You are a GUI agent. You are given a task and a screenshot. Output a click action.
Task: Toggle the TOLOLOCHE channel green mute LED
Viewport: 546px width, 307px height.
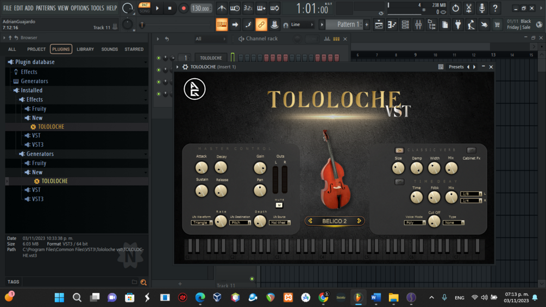pyautogui.click(x=159, y=58)
